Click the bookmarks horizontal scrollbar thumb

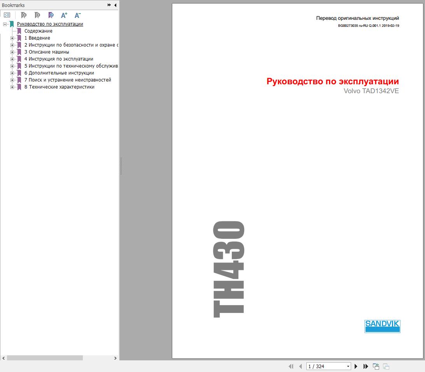45,358
